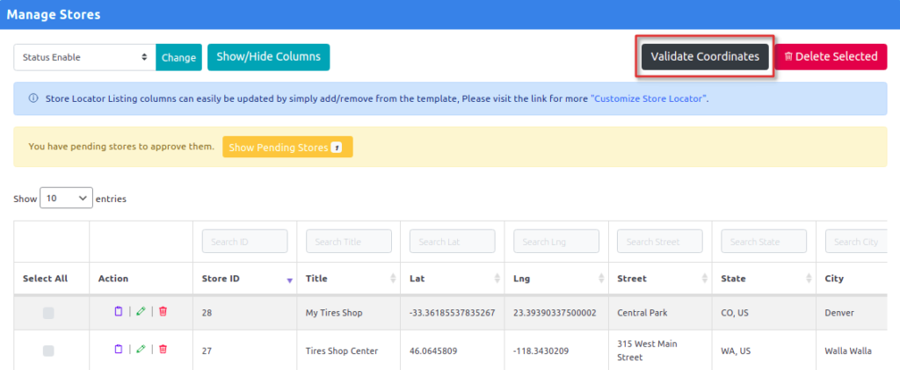Click Validate Coordinates
The width and height of the screenshot is (900, 370).
coord(705,57)
